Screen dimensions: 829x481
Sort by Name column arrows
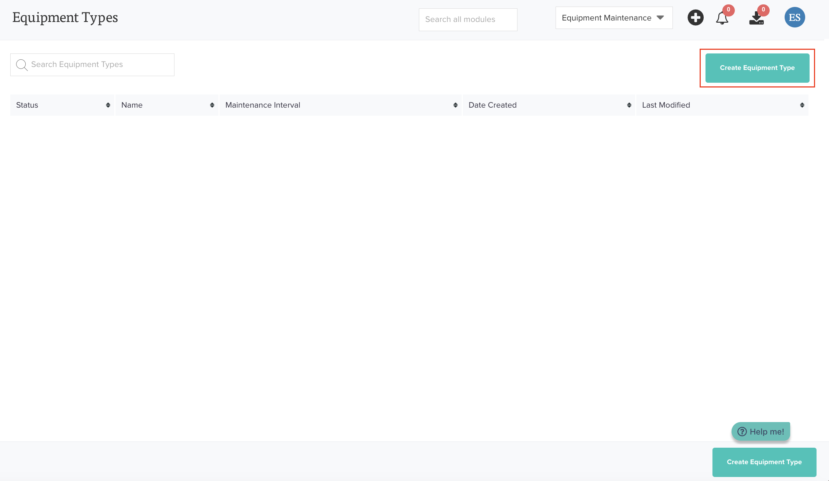(x=212, y=105)
